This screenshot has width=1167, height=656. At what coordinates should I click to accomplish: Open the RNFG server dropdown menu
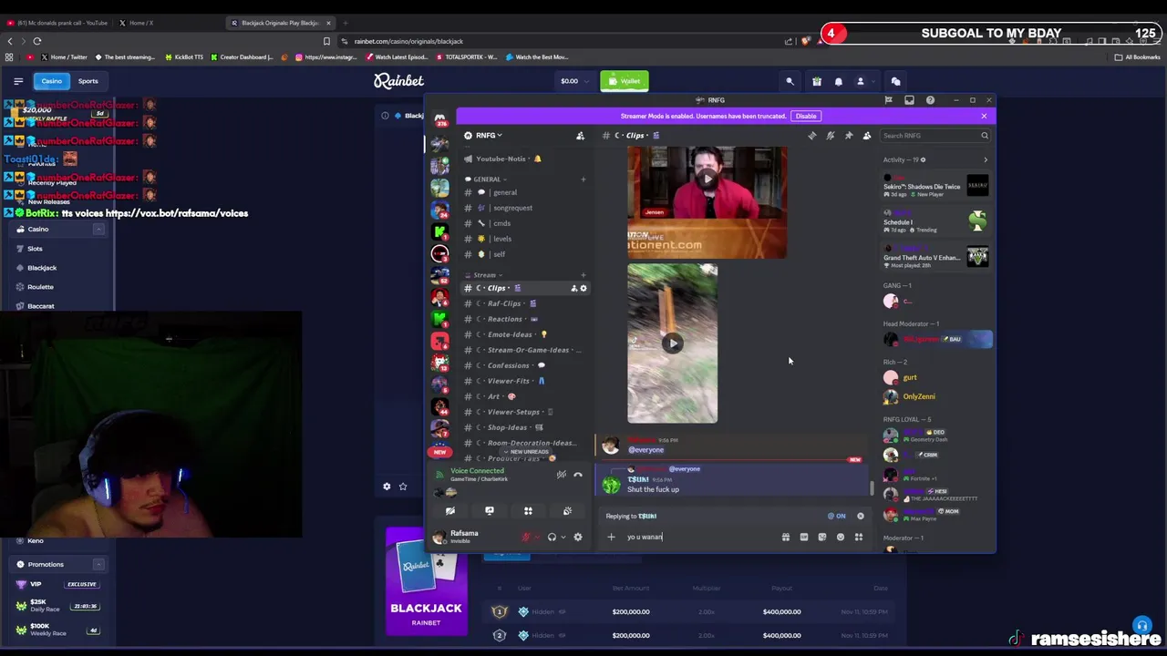tap(489, 136)
